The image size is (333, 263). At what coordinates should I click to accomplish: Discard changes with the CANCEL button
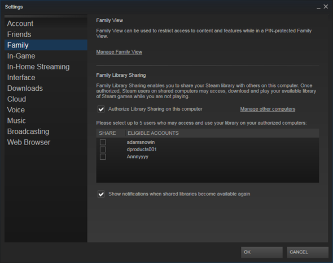pos(308,252)
